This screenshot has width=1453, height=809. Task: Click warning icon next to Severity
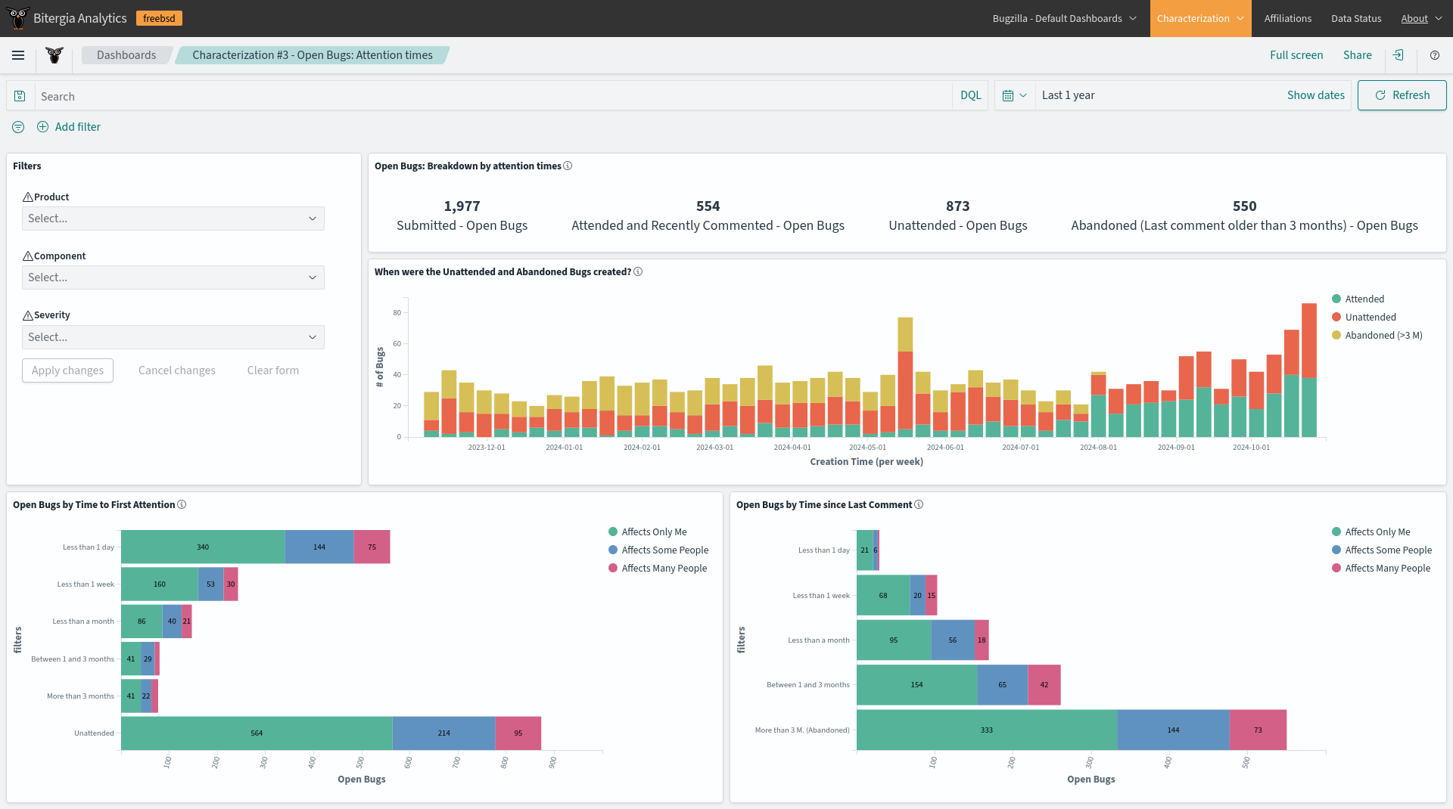(x=28, y=315)
